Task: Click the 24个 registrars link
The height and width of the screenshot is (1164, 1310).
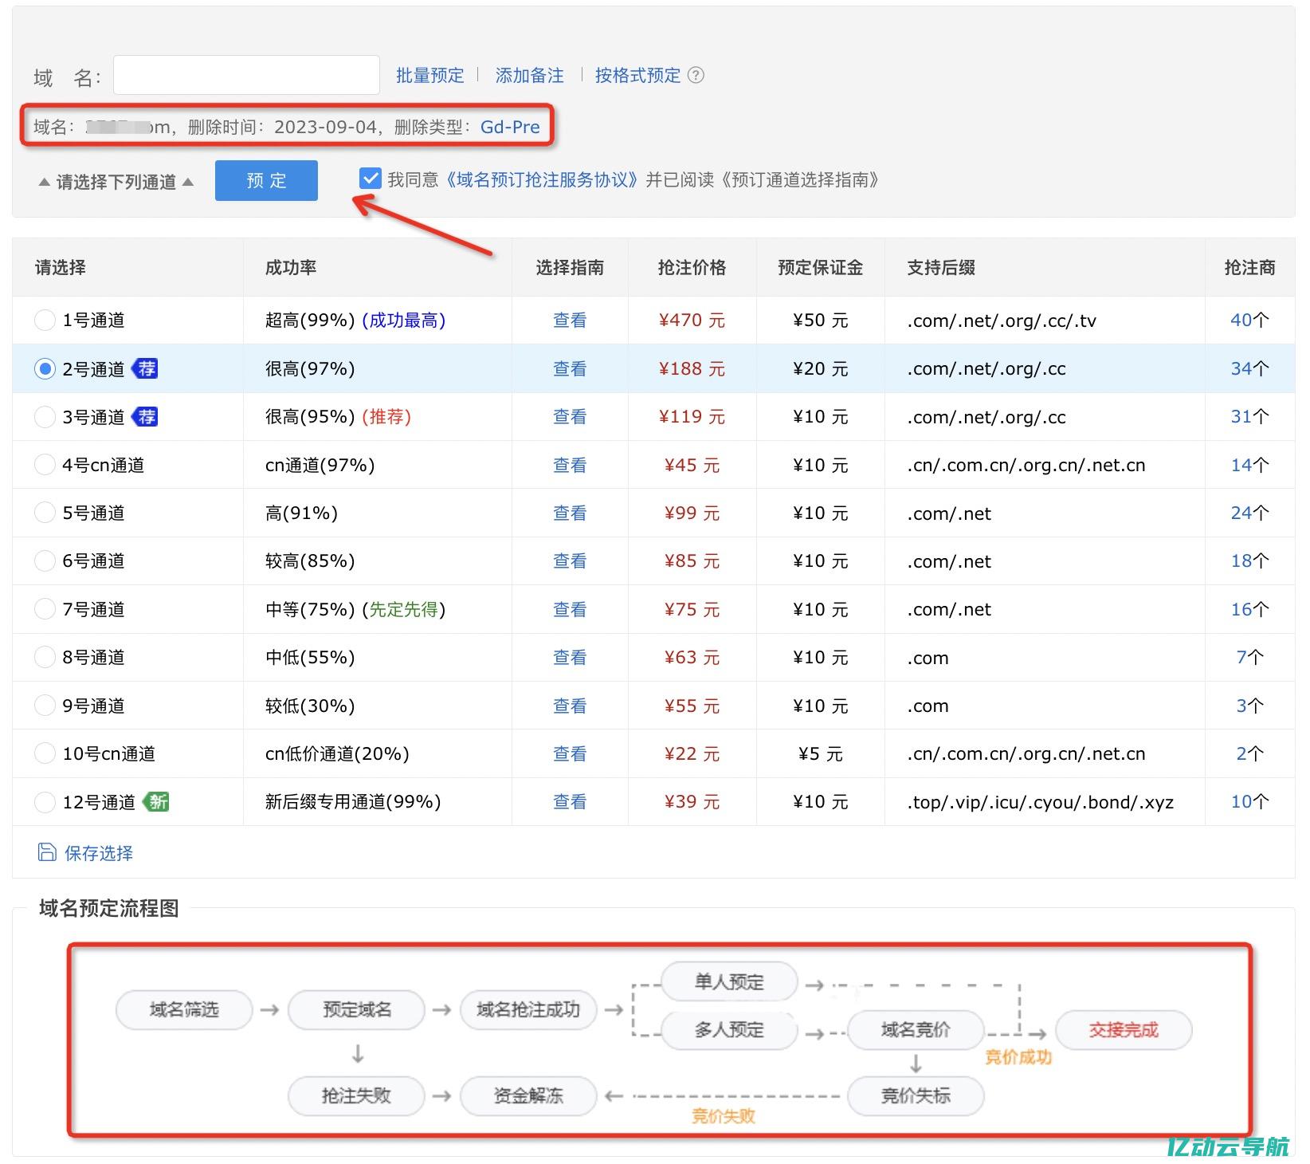Action: click(x=1249, y=513)
